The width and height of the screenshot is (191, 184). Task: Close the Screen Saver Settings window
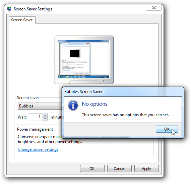click(154, 7)
